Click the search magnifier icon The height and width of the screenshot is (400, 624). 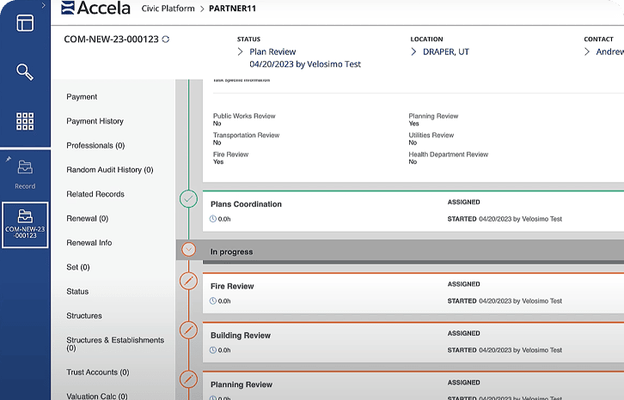tap(25, 72)
